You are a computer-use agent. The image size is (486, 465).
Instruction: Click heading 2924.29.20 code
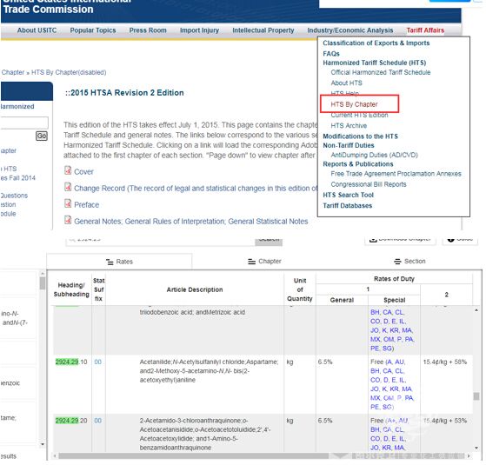coord(71,421)
